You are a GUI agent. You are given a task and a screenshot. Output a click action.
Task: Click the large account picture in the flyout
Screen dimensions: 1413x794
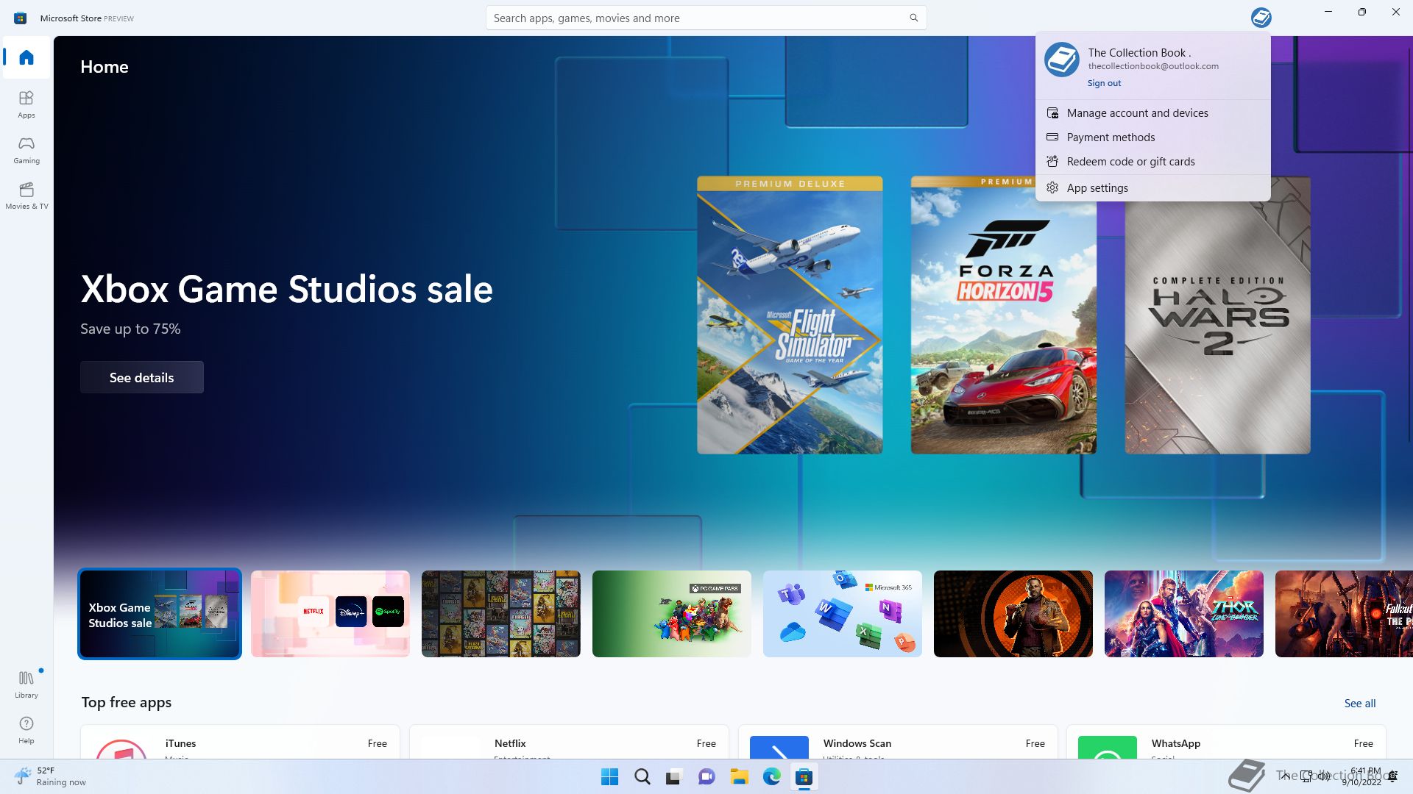(x=1062, y=60)
